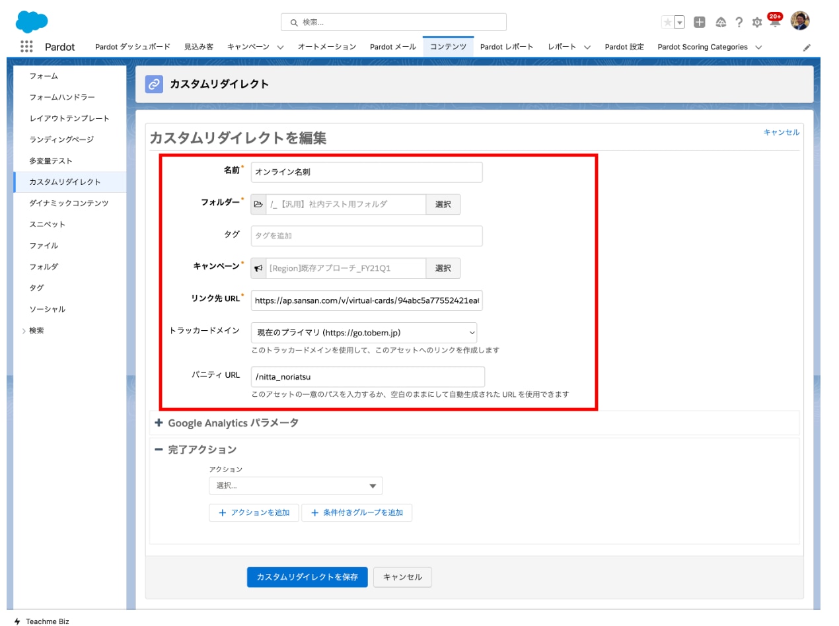Click the 名前 field with オンライン名刺
Image resolution: width=839 pixels, height=626 pixels.
click(x=367, y=172)
